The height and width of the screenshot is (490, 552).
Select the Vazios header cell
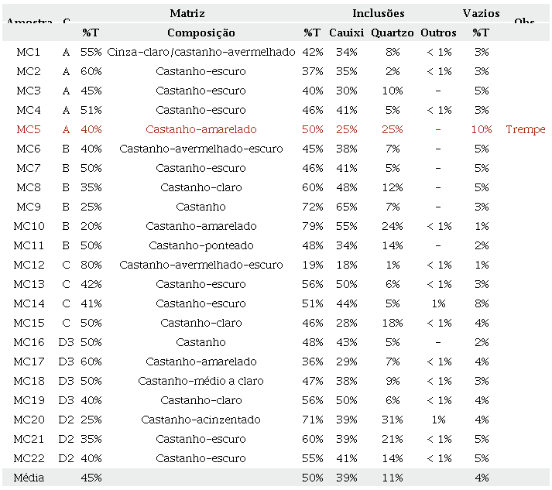pos(481,13)
